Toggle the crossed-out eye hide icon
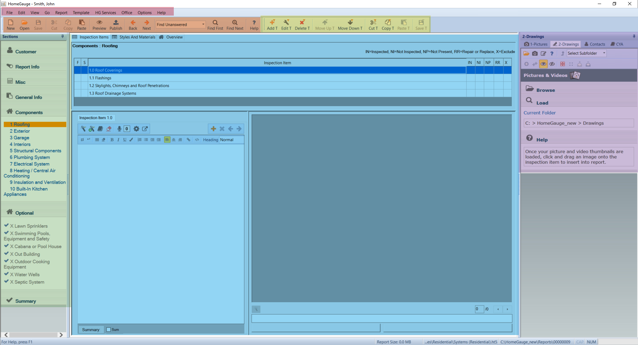 552,64
